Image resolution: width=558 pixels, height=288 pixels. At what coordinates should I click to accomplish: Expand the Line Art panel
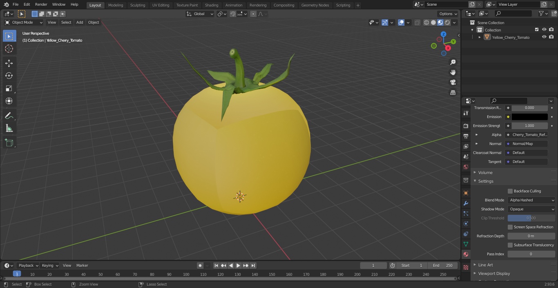(485, 265)
